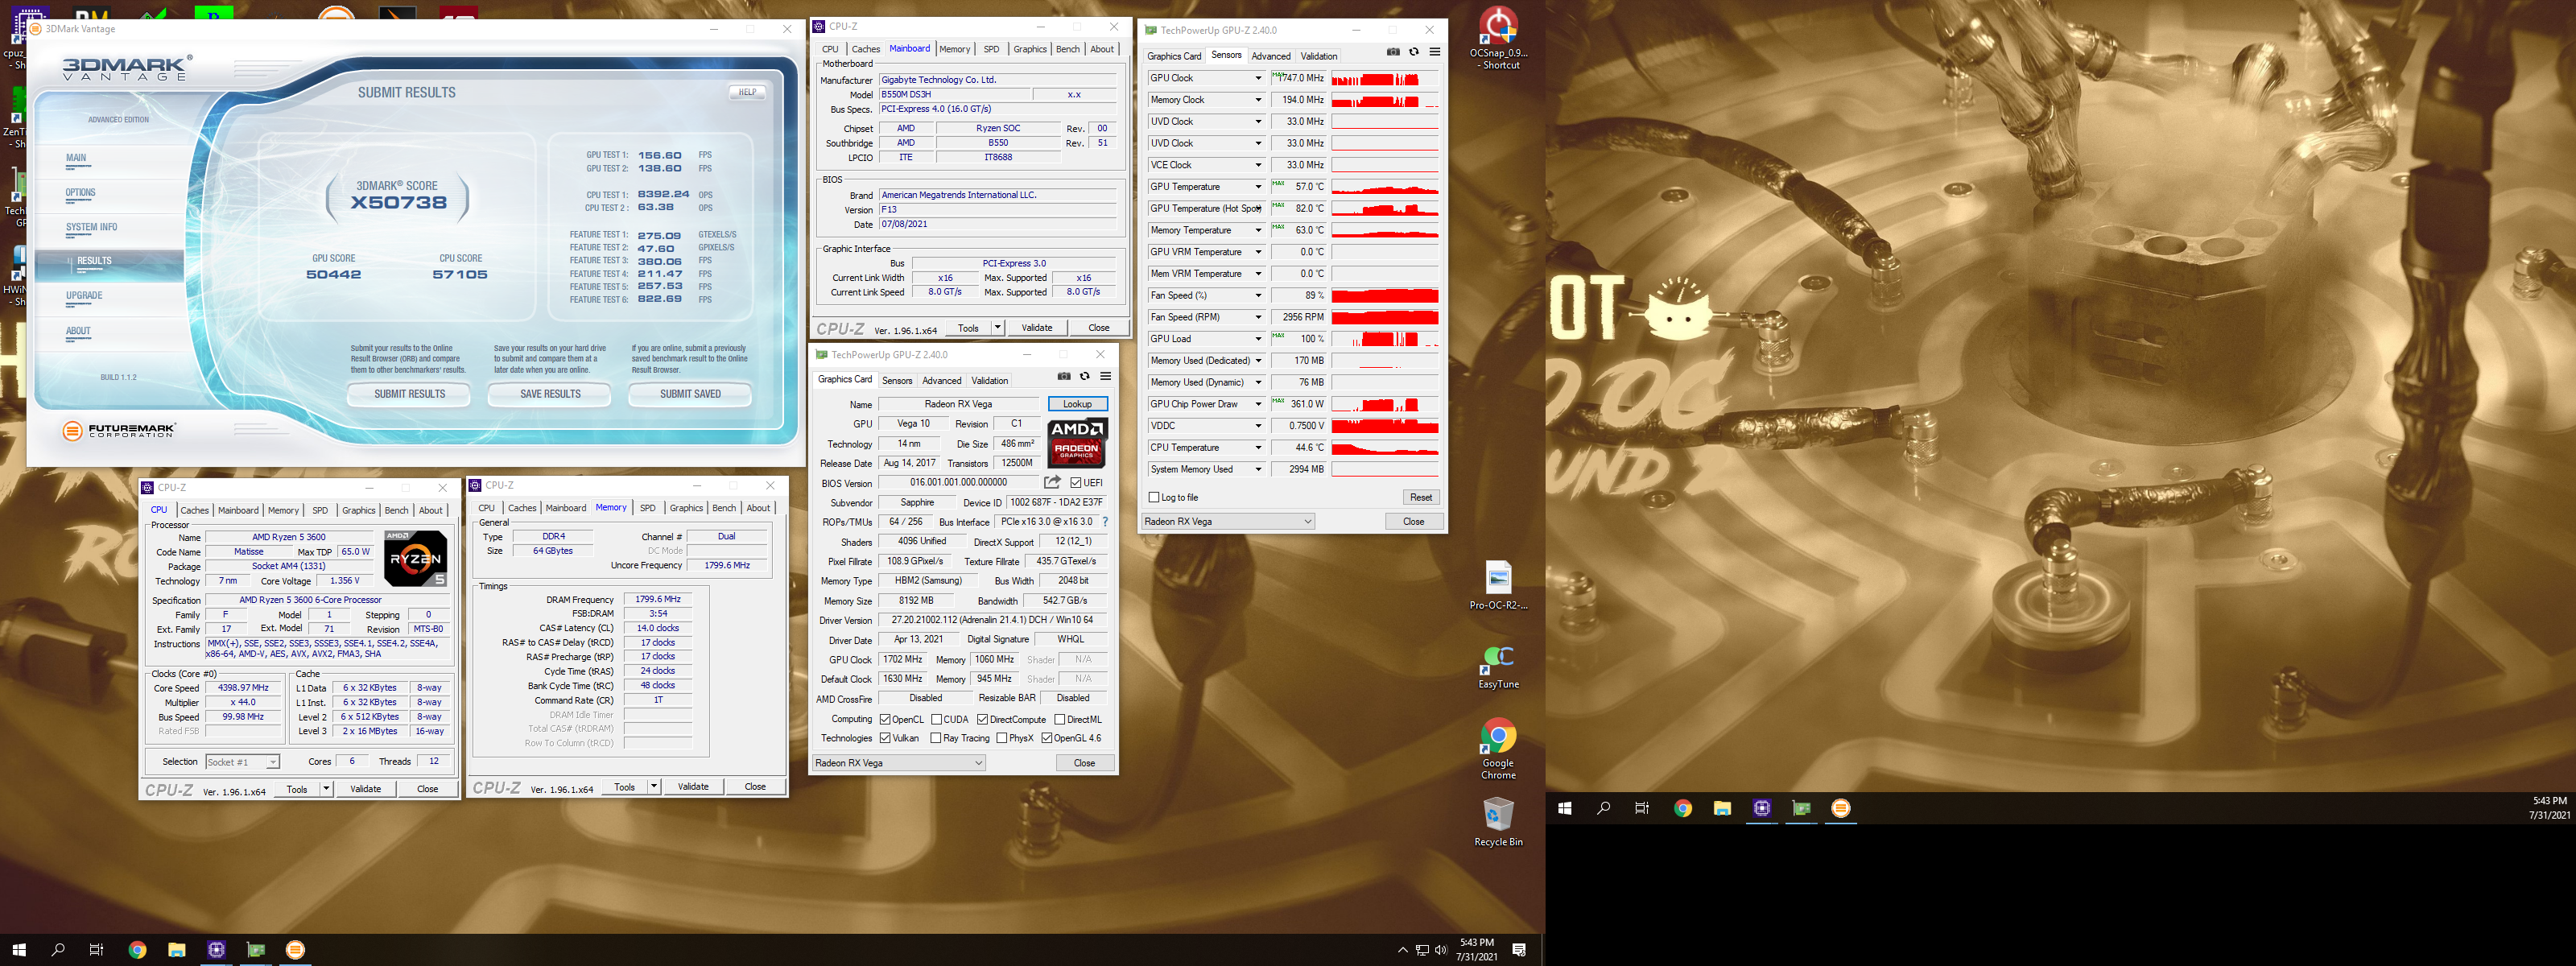2576x966 pixels.
Task: Open Fan Speed (RPM) sensor dropdown arrow
Action: 1258,317
